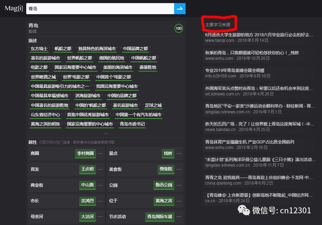Image resolution: width=322 pixels, height=225 pixels.
Task: Select the 滨海旅游城市 tag
Action: (x=88, y=96)
